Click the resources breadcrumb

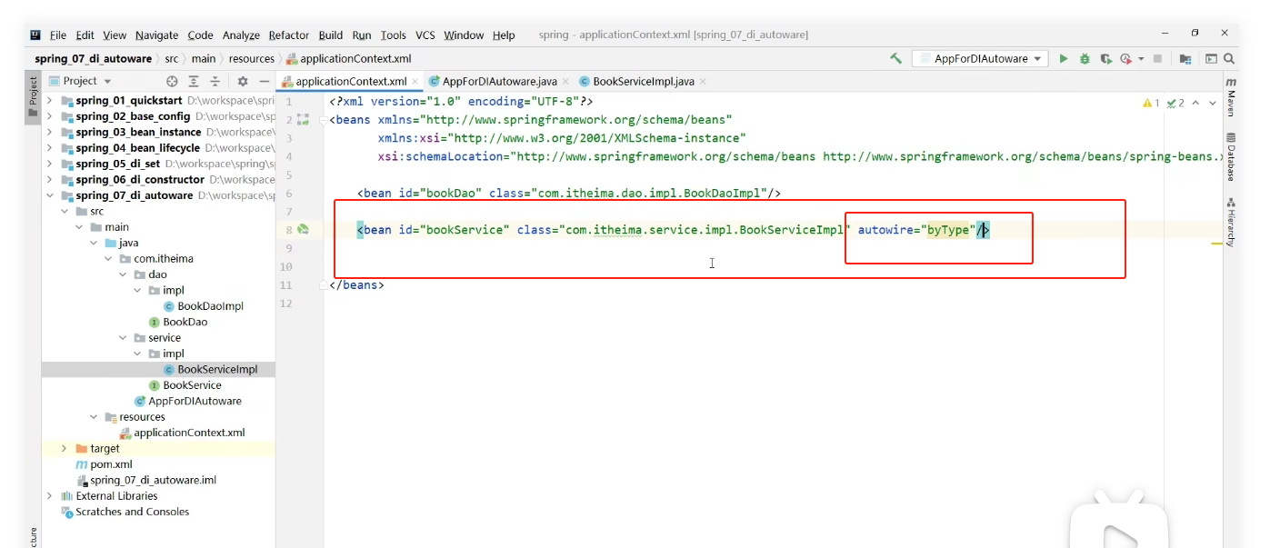(252, 58)
